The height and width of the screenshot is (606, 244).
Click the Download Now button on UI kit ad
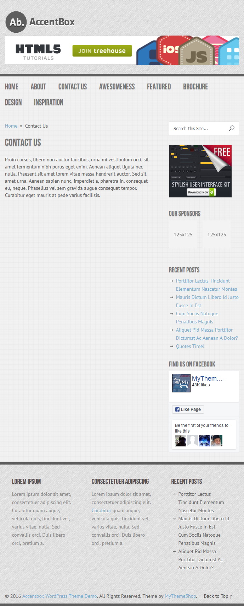(201, 192)
